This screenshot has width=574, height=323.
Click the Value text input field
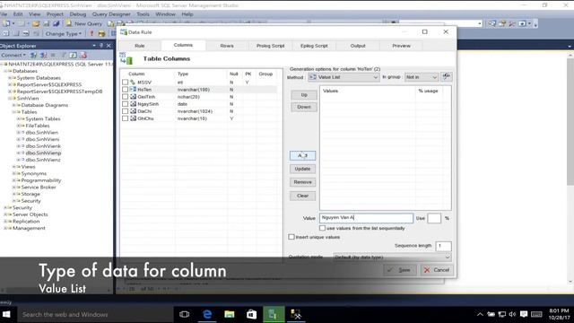[x=366, y=218]
